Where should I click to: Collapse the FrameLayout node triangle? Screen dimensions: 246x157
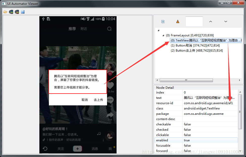pos(163,35)
